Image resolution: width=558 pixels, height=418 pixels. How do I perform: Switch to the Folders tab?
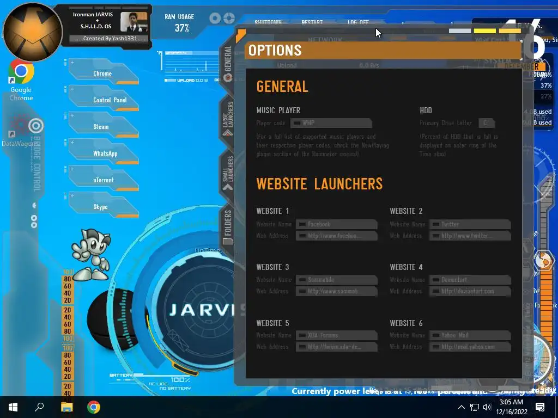(x=228, y=227)
